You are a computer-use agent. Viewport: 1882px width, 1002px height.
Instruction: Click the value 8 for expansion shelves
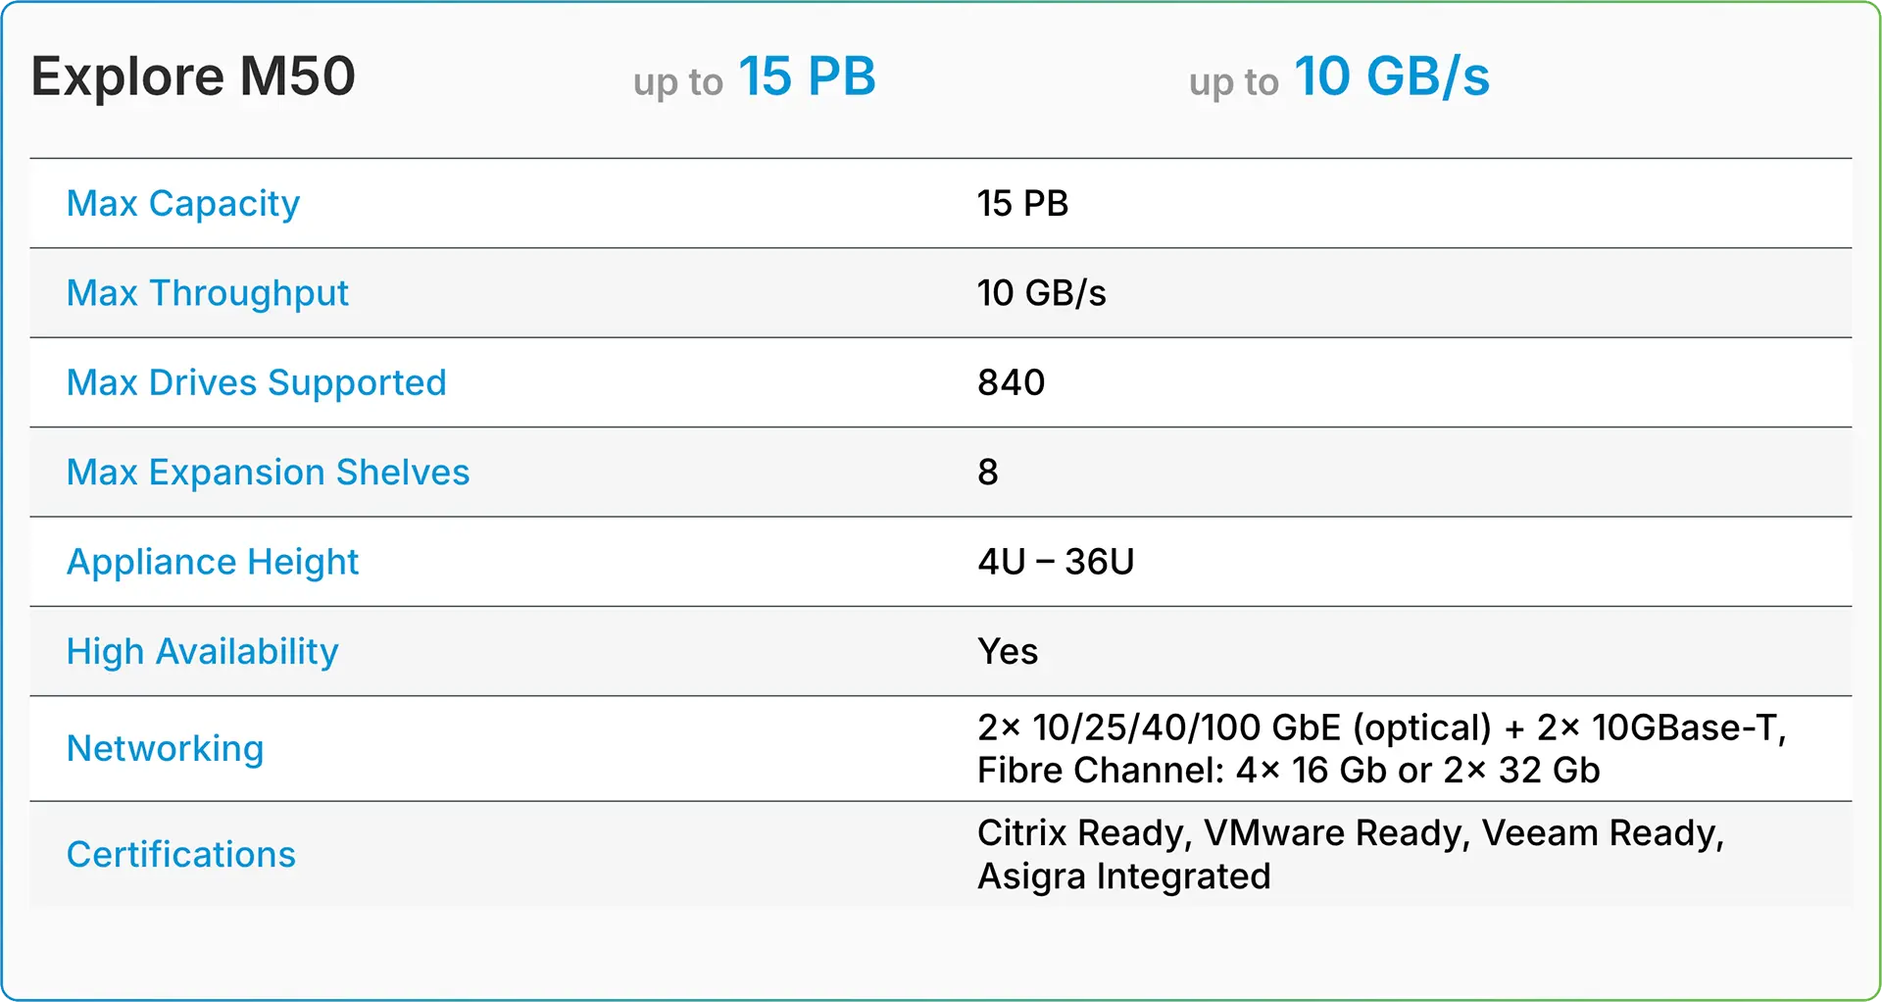tap(988, 473)
